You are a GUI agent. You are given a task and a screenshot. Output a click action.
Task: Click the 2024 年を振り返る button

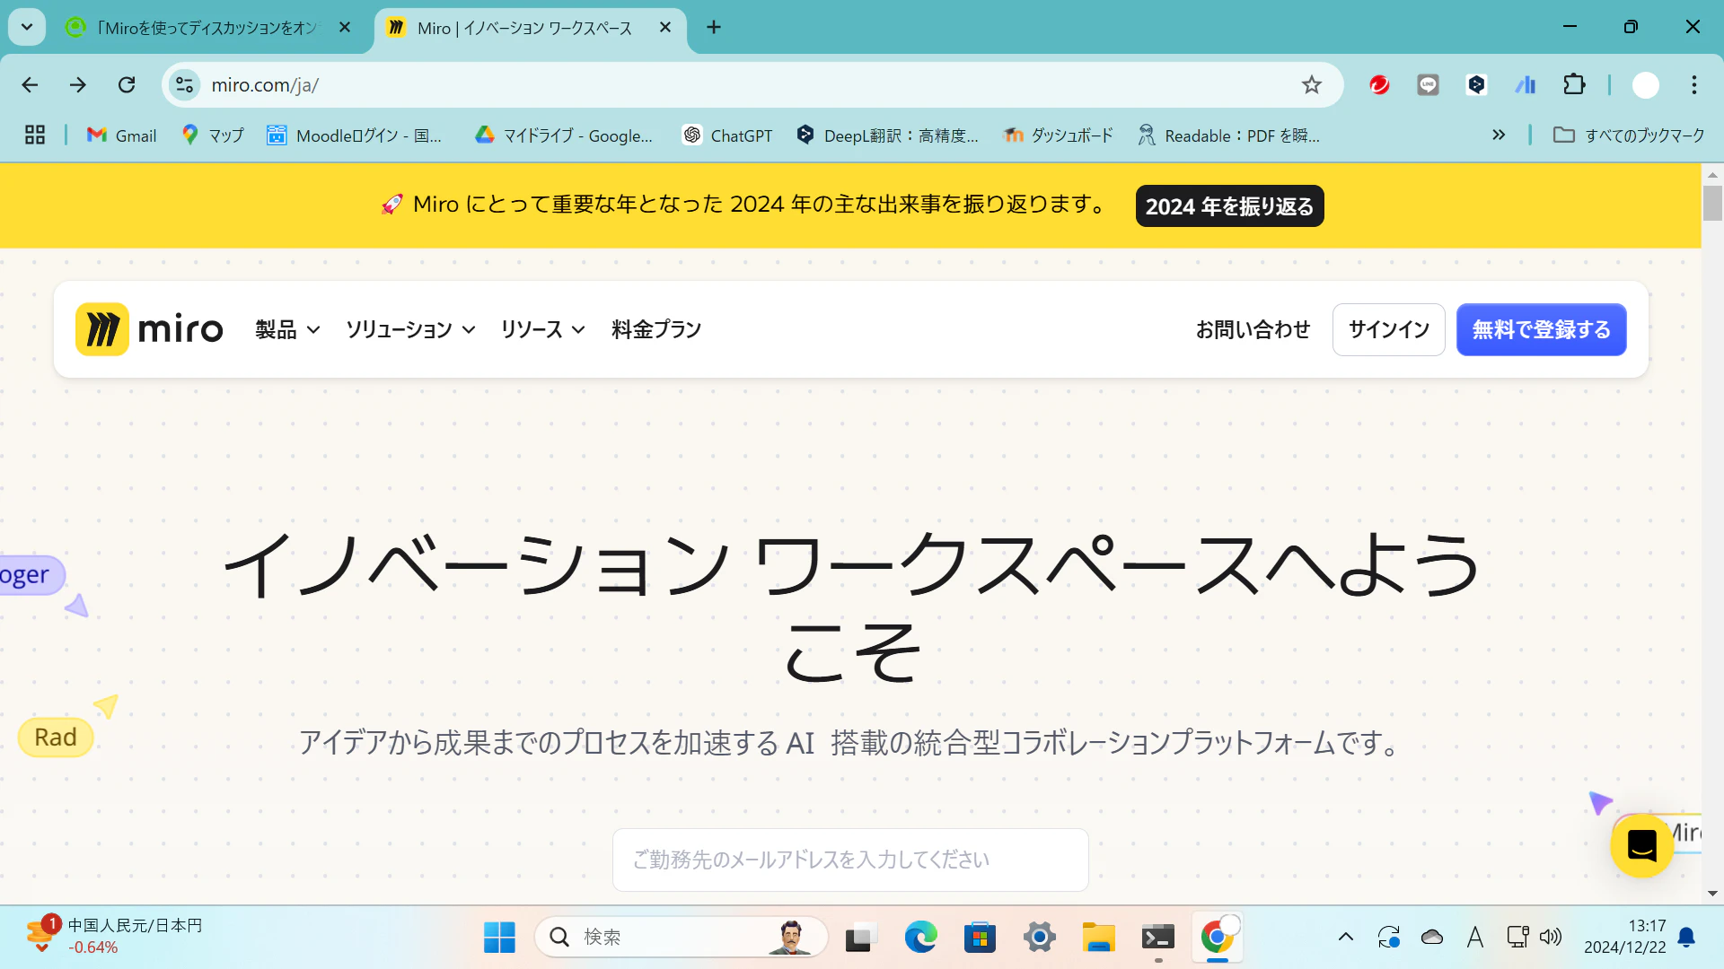pos(1229,206)
